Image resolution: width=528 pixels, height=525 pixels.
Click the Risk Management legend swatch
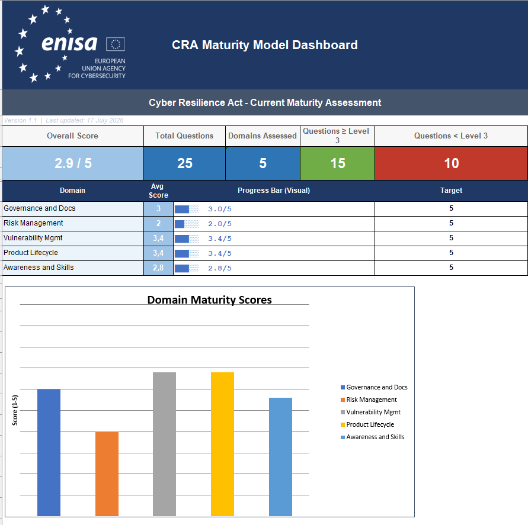tap(343, 400)
